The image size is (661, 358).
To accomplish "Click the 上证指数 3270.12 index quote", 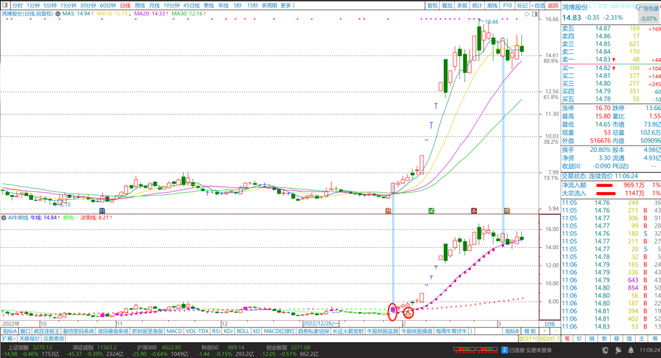I will 30,348.
